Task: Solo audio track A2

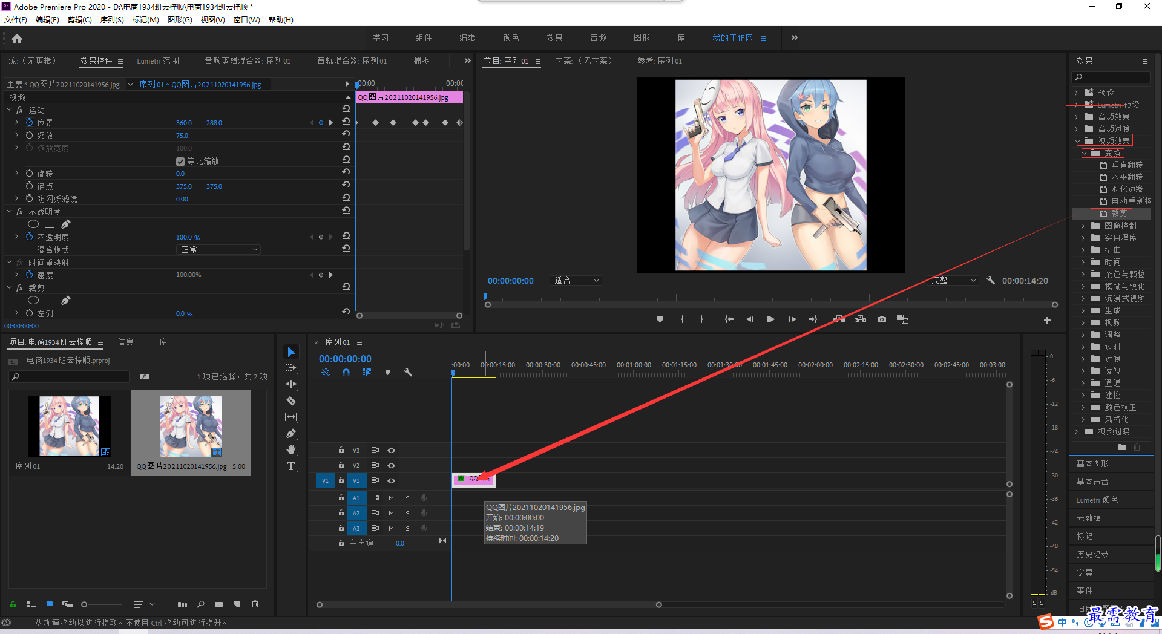Action: pos(407,513)
